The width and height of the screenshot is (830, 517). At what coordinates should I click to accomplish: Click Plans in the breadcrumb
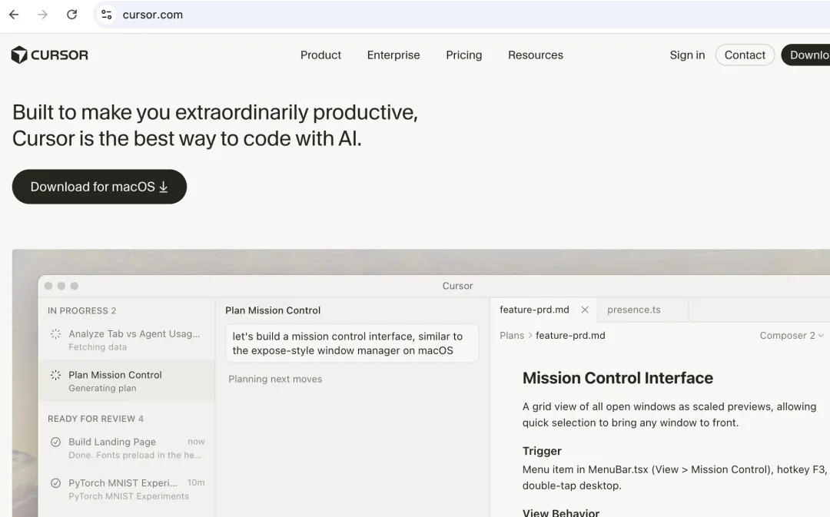(512, 336)
